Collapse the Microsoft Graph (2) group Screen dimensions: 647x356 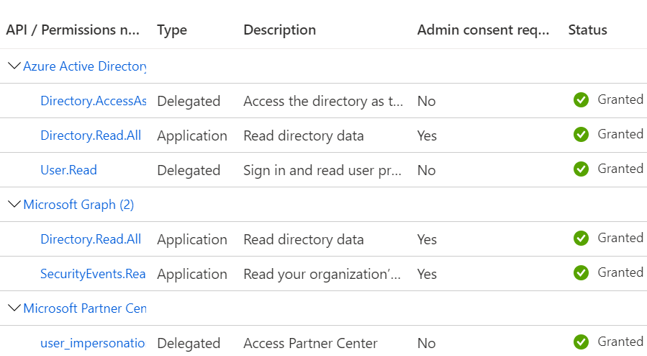[x=13, y=205]
